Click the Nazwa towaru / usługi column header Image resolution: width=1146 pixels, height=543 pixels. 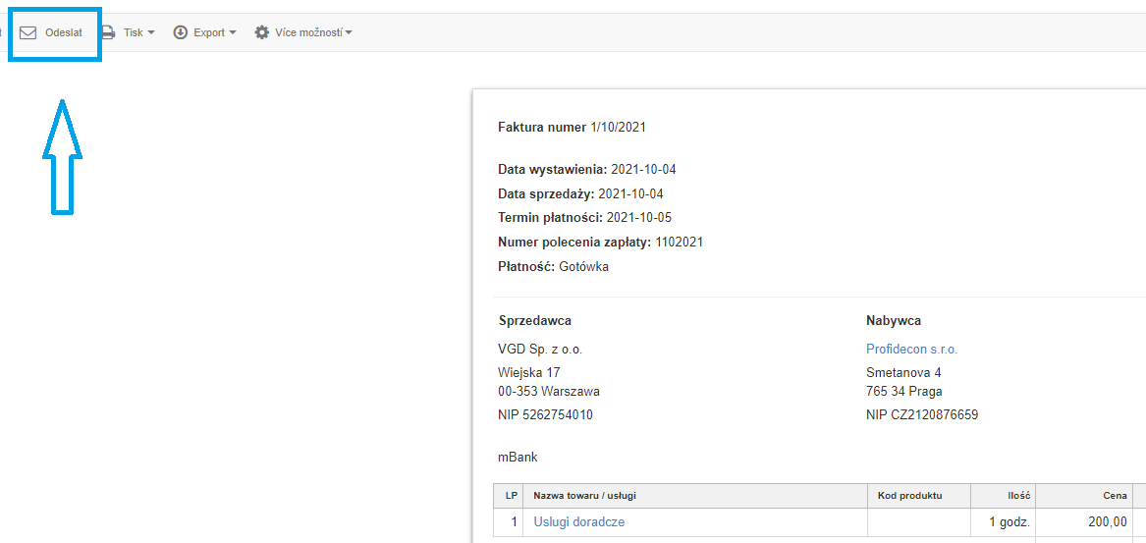click(591, 496)
